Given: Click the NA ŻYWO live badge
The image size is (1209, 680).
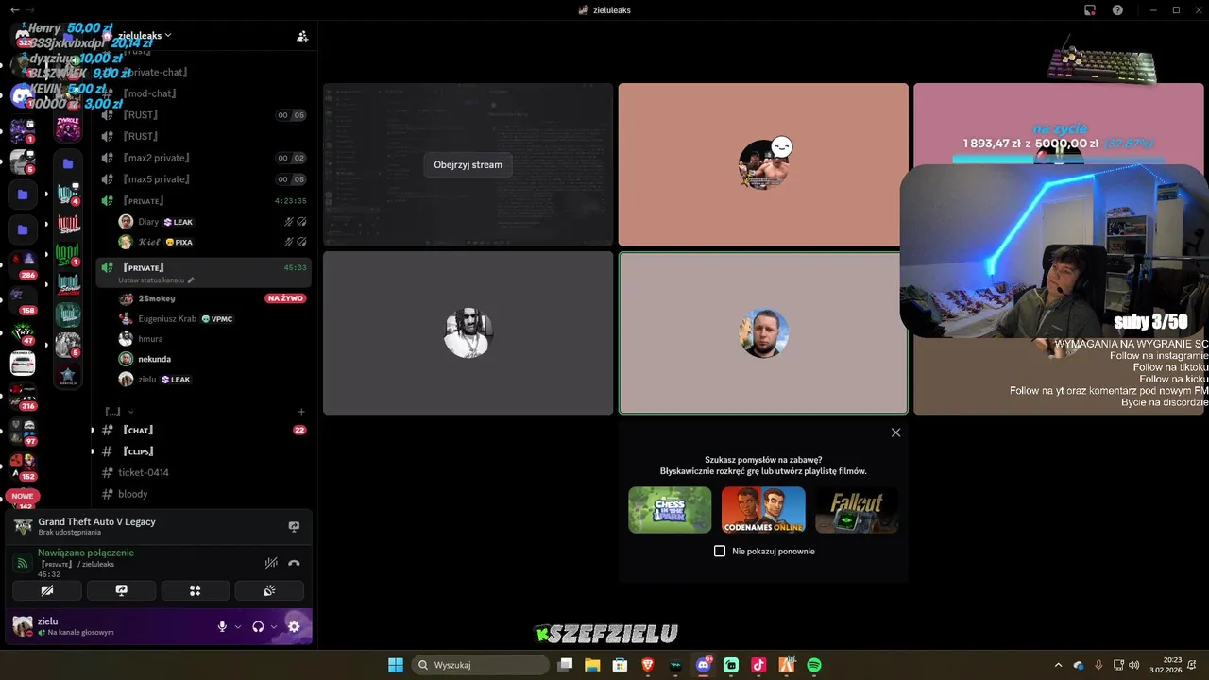Looking at the screenshot, I should coord(285,298).
